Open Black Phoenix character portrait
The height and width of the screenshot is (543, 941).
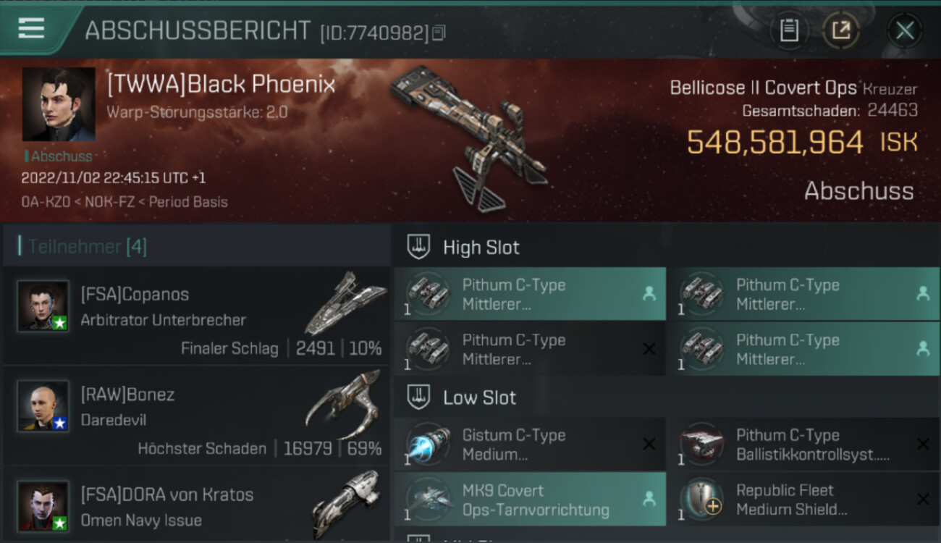[x=59, y=105]
